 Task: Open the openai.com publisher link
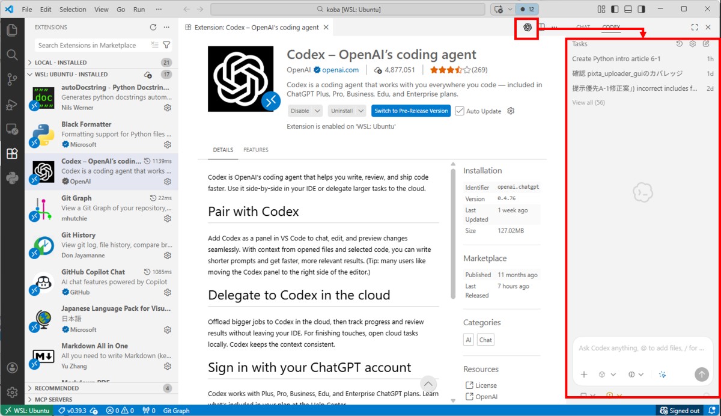tap(339, 70)
